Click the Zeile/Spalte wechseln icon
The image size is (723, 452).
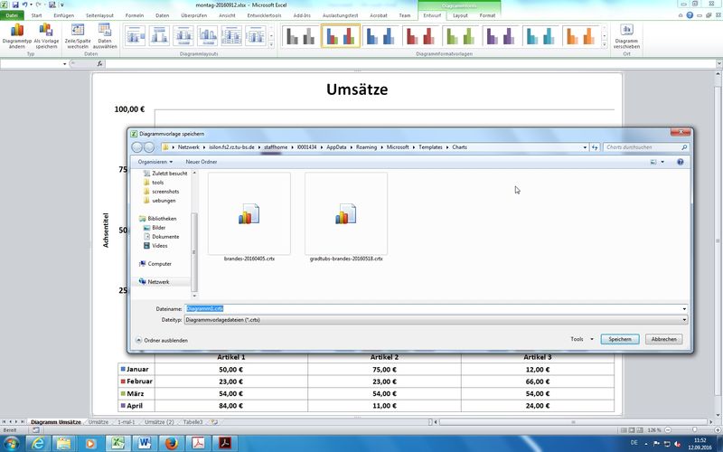[77, 34]
